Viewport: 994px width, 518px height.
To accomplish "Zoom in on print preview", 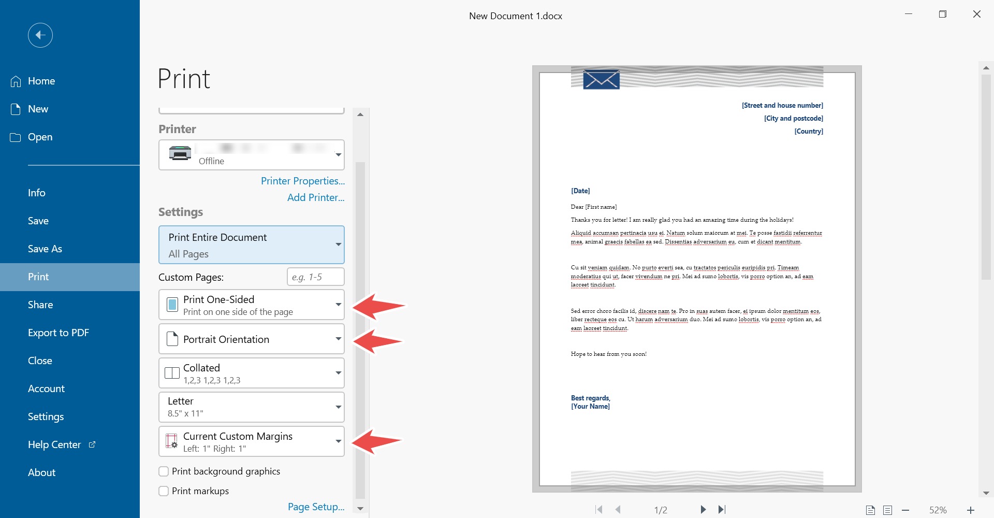I will (971, 510).
